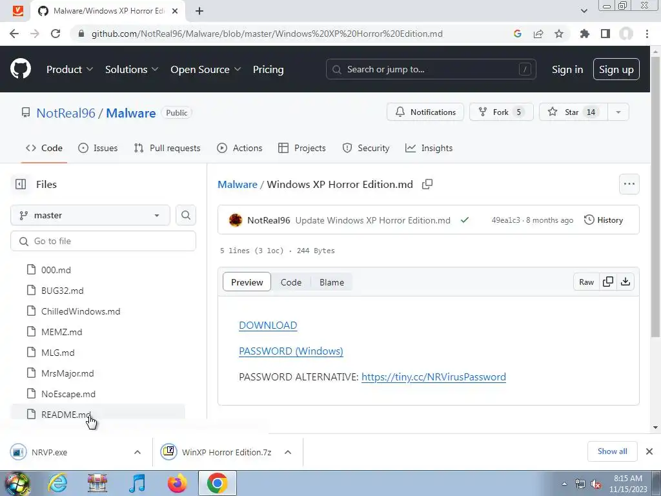Click the Pricing link
The width and height of the screenshot is (661, 496).
tap(268, 69)
